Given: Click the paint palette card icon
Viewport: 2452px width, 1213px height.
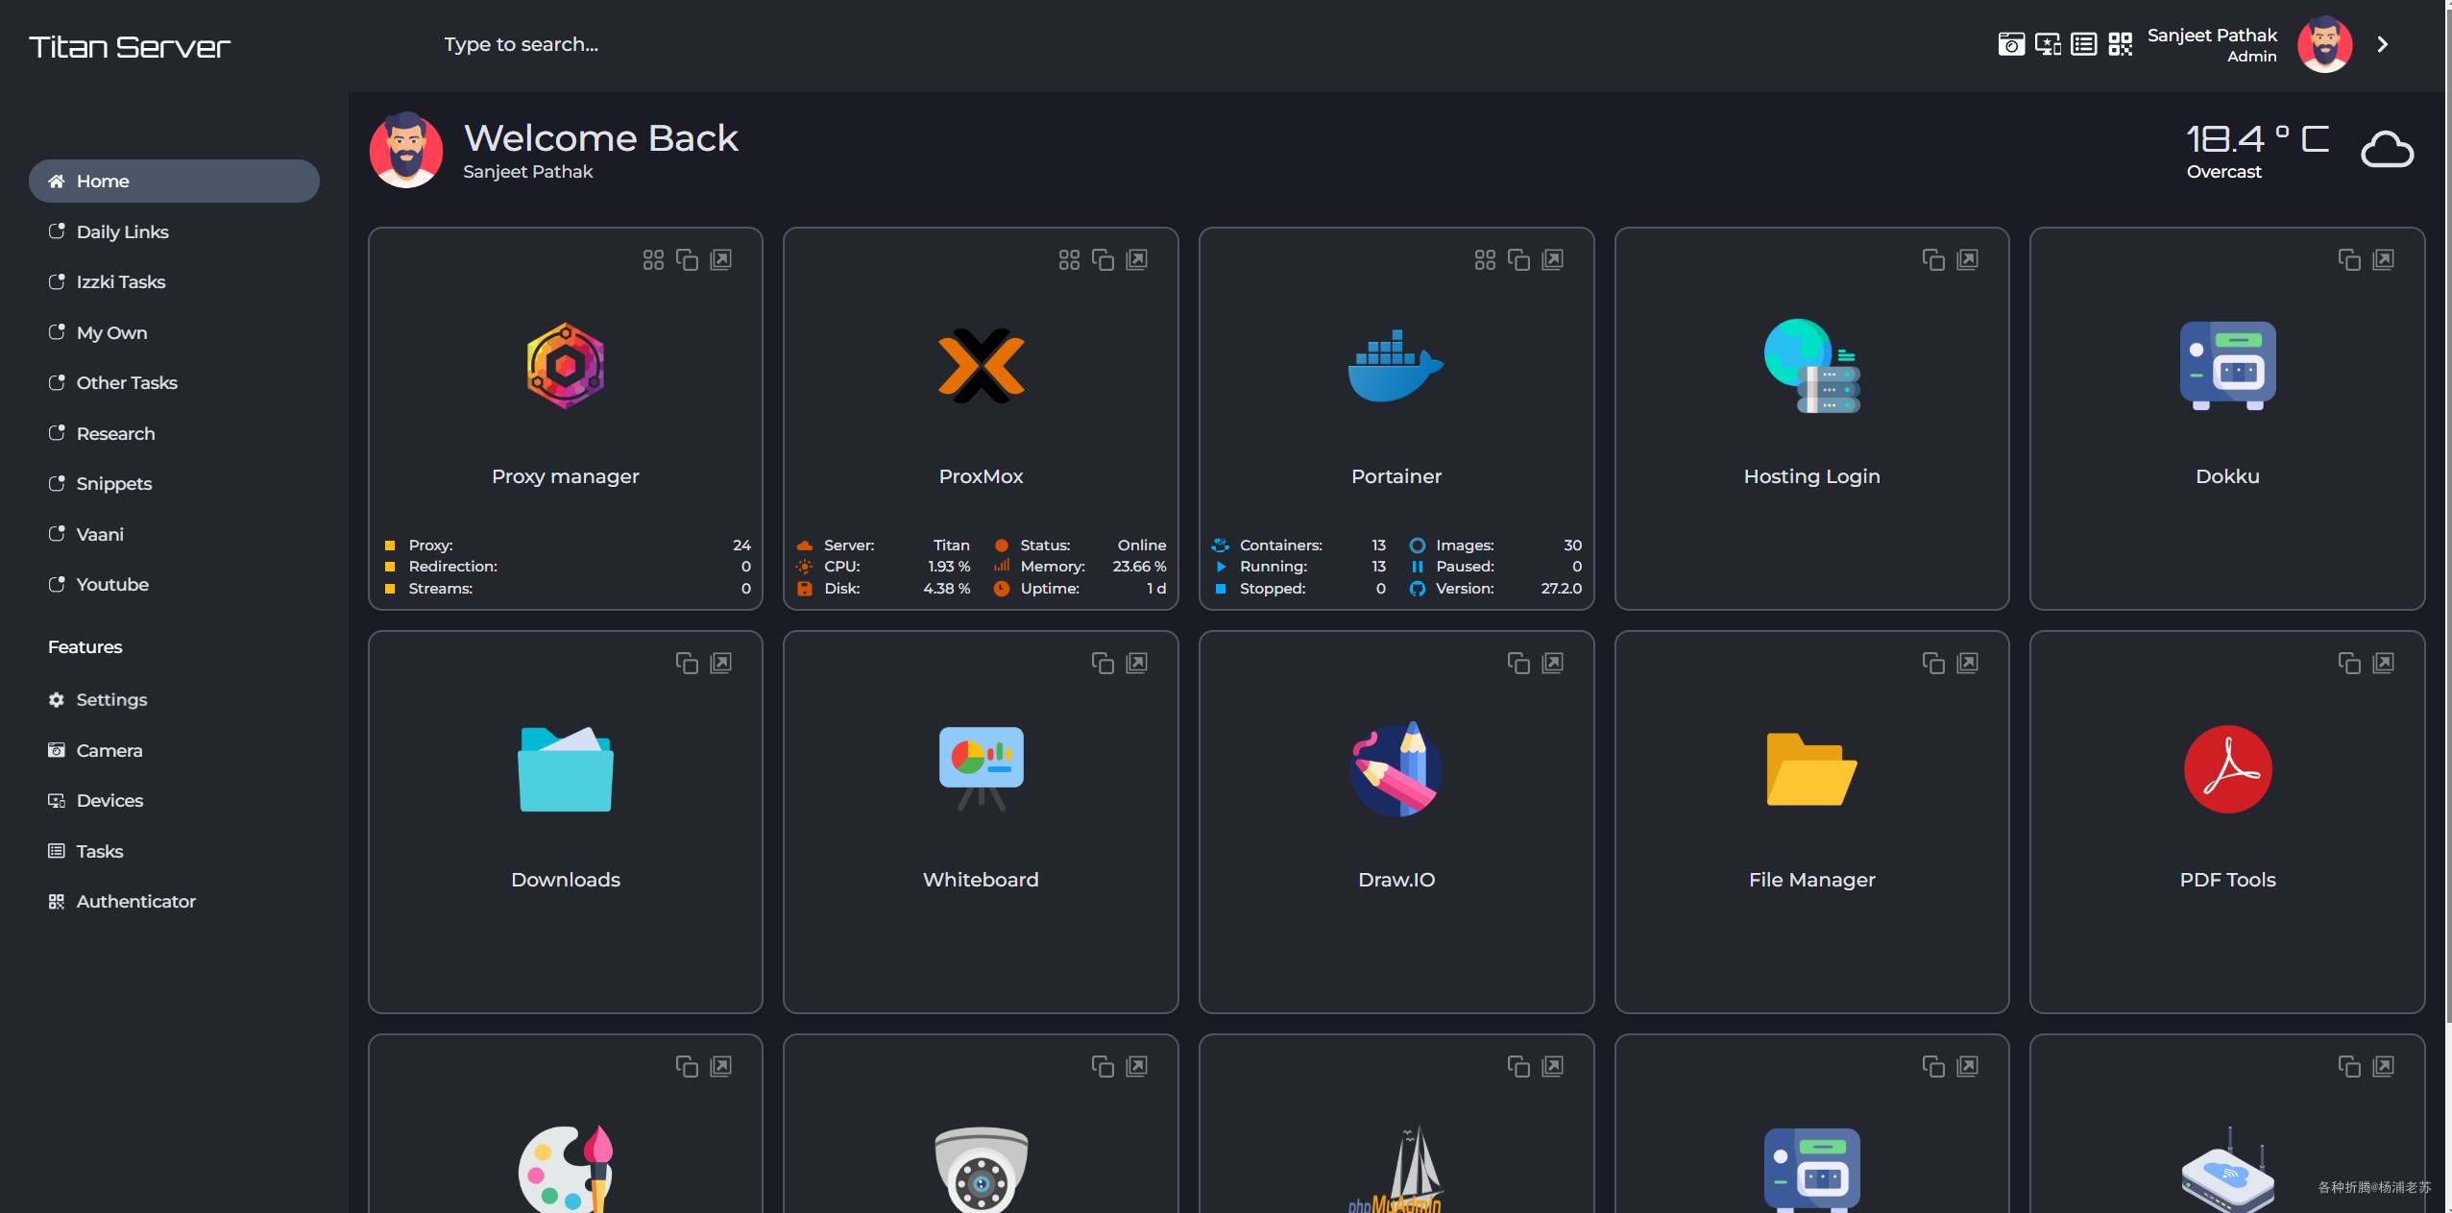Looking at the screenshot, I should (566, 1168).
